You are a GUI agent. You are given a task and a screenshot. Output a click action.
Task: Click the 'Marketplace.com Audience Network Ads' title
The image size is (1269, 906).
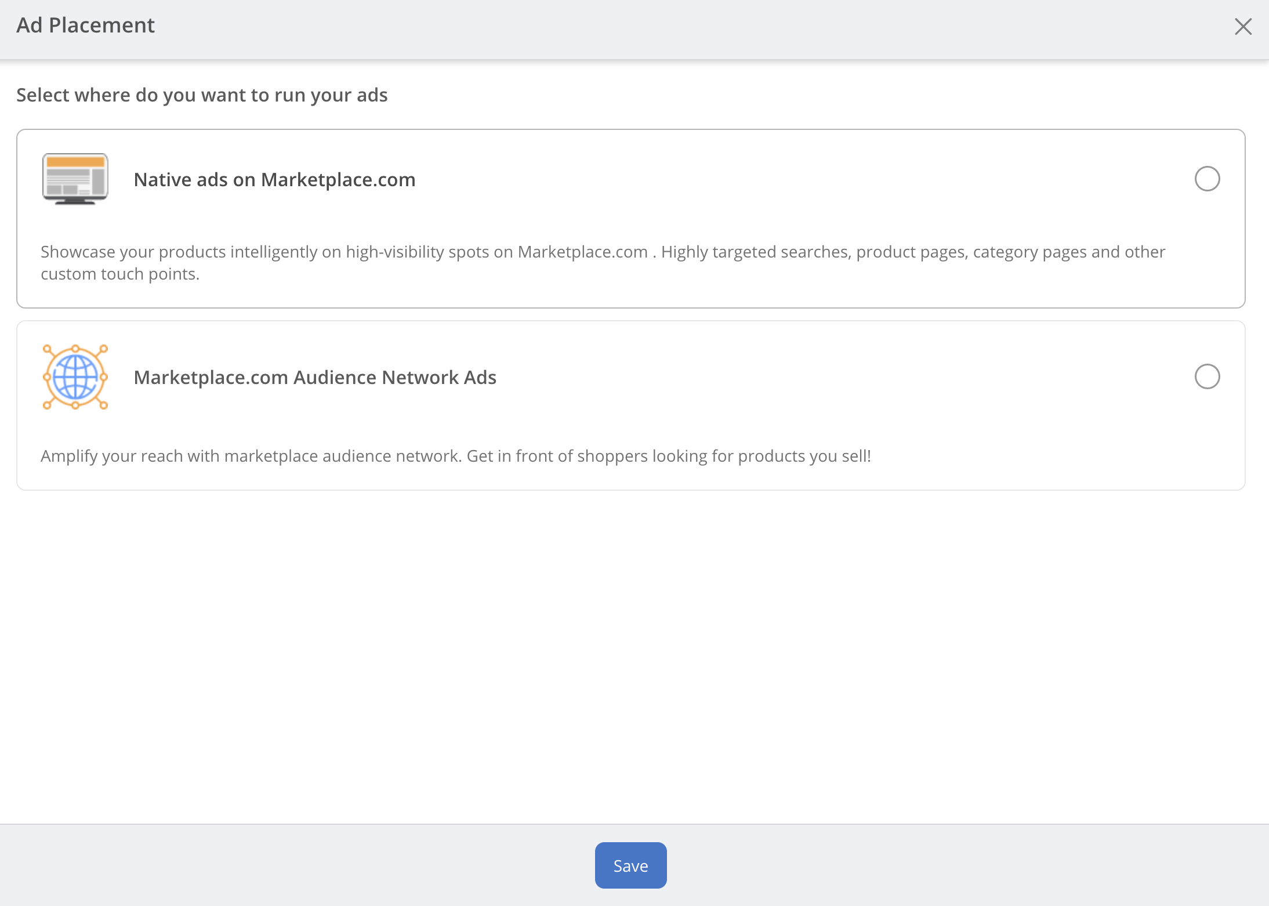(x=315, y=377)
